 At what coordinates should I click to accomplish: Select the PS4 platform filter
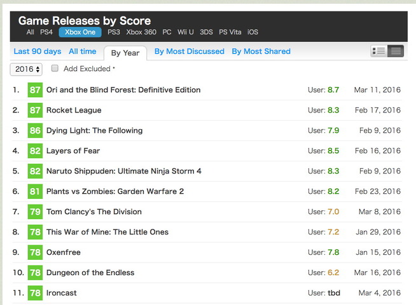coord(46,32)
